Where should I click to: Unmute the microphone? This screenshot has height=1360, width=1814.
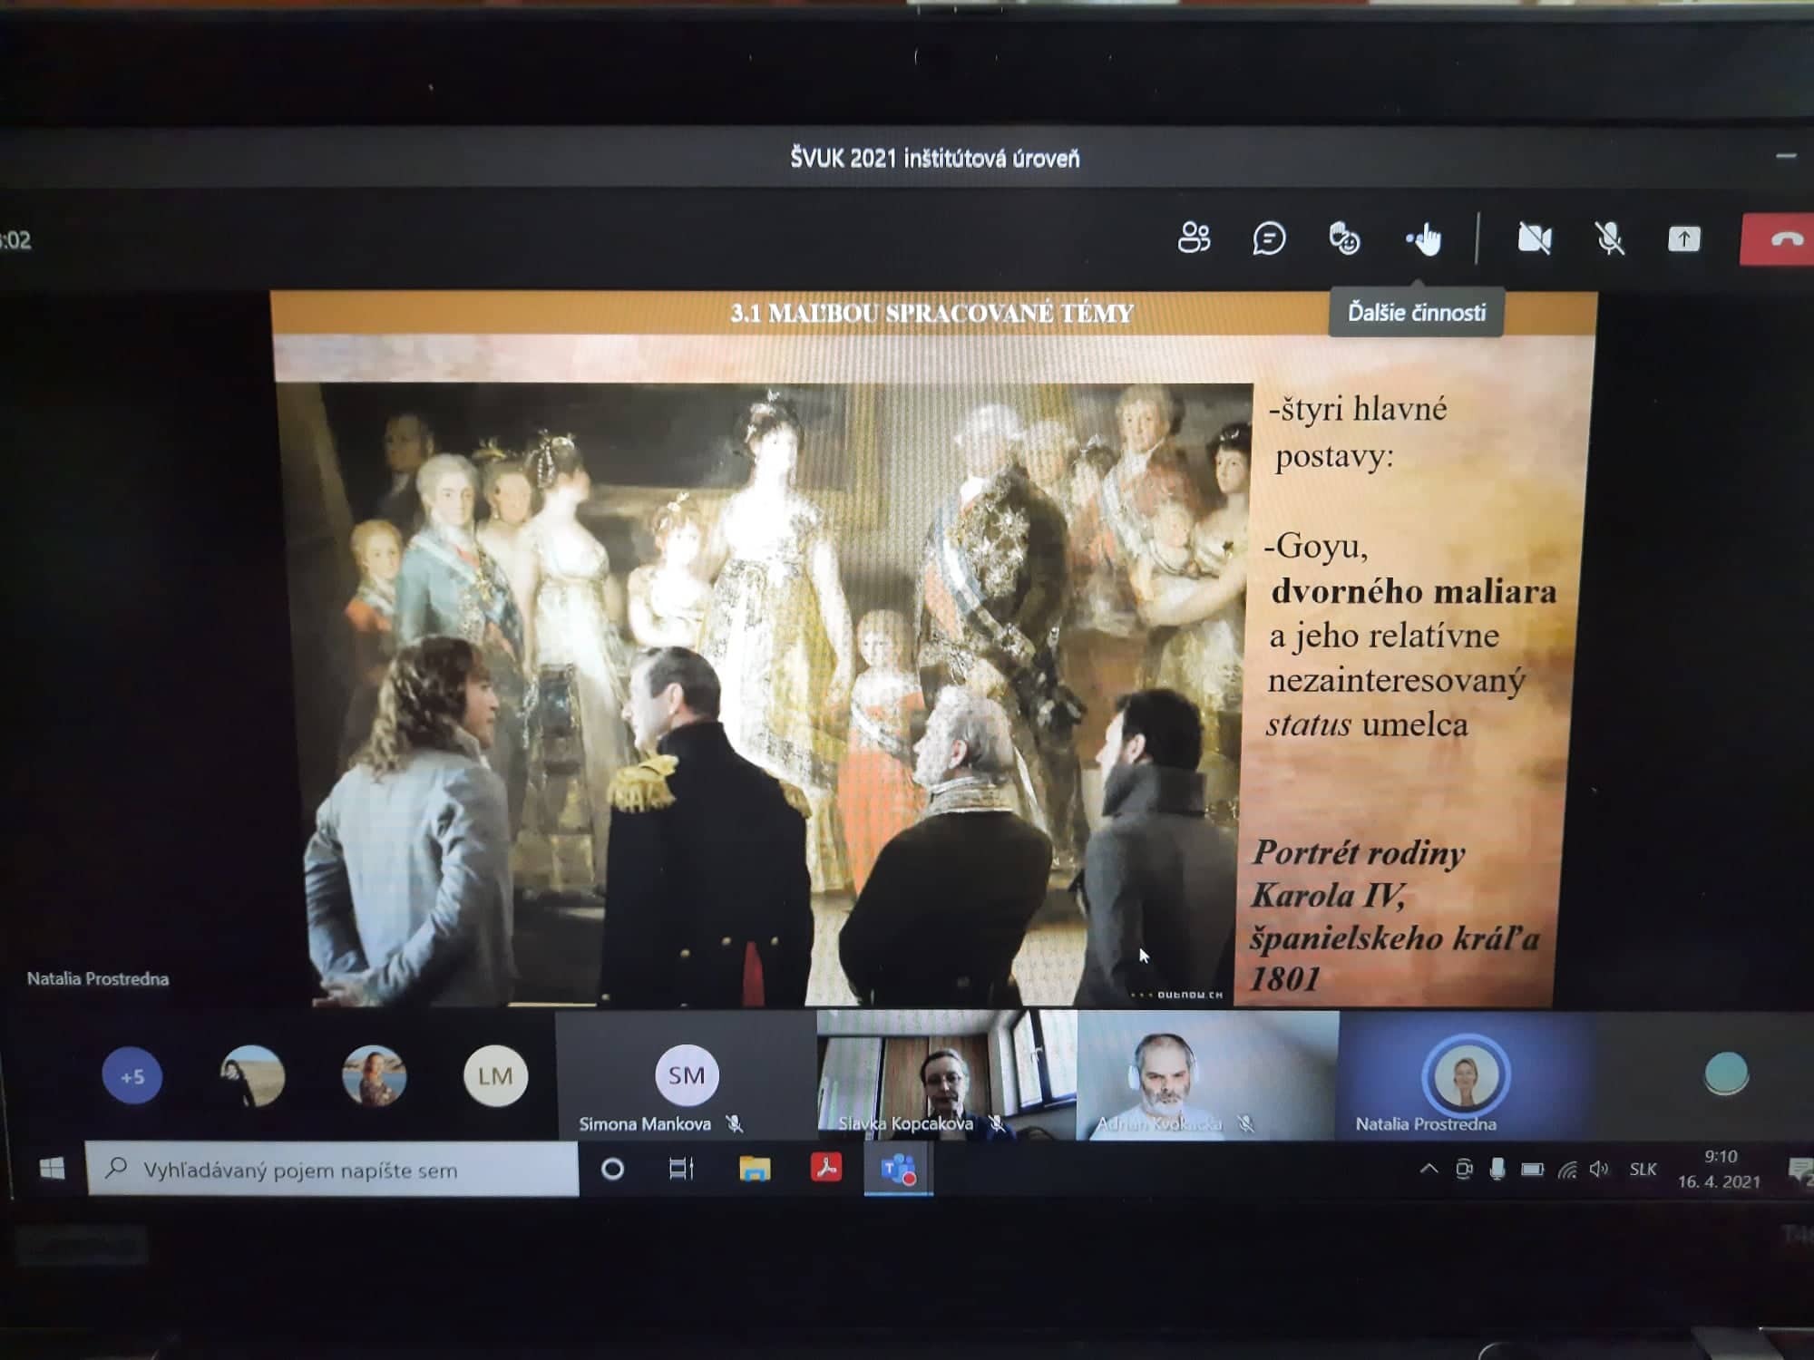[1610, 239]
